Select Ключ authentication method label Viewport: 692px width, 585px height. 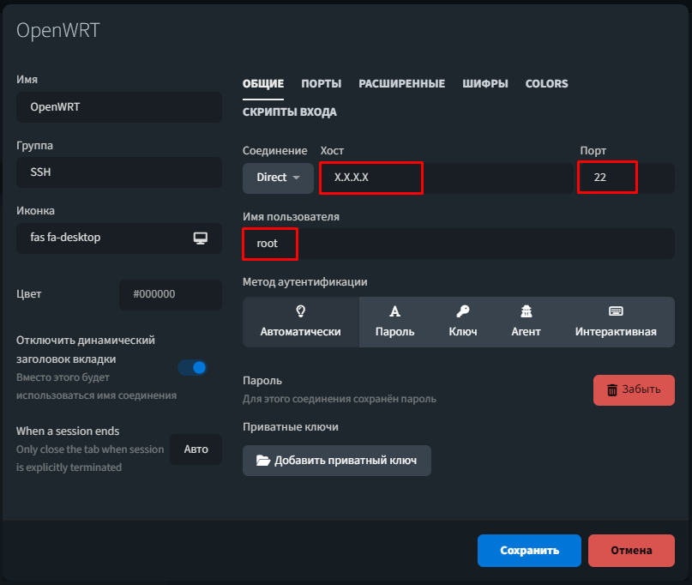[462, 332]
